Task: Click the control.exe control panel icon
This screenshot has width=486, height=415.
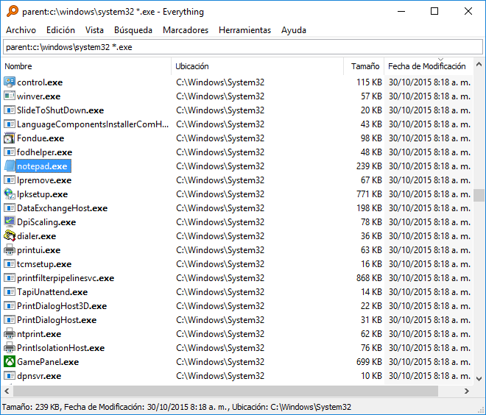Action: coord(10,82)
